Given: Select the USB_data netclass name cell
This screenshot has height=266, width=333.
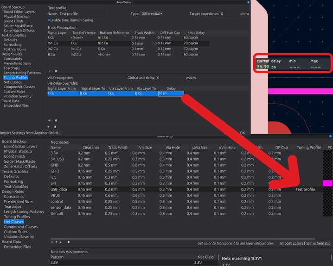Looking at the screenshot, I should [58, 189].
